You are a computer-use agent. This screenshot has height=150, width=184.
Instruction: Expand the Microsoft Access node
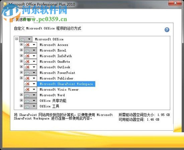click(21, 44)
